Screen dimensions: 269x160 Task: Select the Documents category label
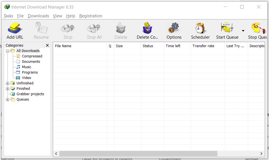click(x=31, y=62)
